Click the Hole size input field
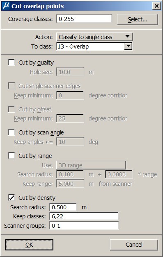The height and width of the screenshot is (257, 163). pos(70,72)
